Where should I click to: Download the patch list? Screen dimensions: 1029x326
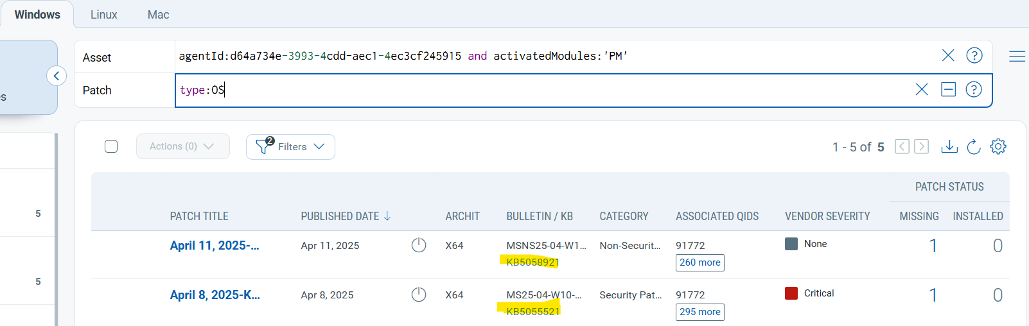tap(949, 147)
